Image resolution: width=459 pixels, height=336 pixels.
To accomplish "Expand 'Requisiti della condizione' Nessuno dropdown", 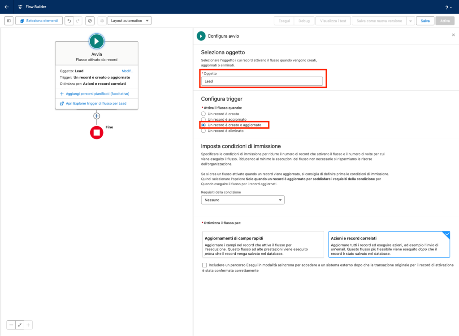I will (242, 200).
